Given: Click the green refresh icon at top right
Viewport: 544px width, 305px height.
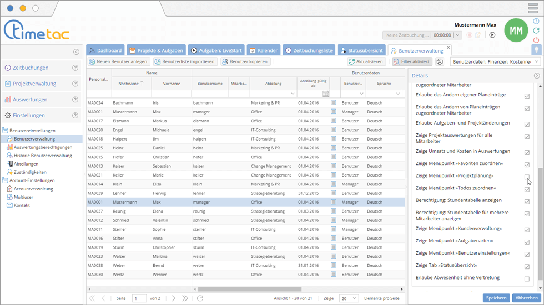Looking at the screenshot, I should (x=536, y=30).
